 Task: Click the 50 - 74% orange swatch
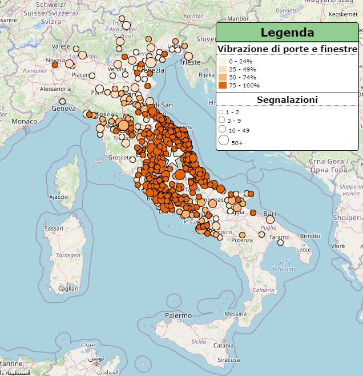[x=222, y=77]
